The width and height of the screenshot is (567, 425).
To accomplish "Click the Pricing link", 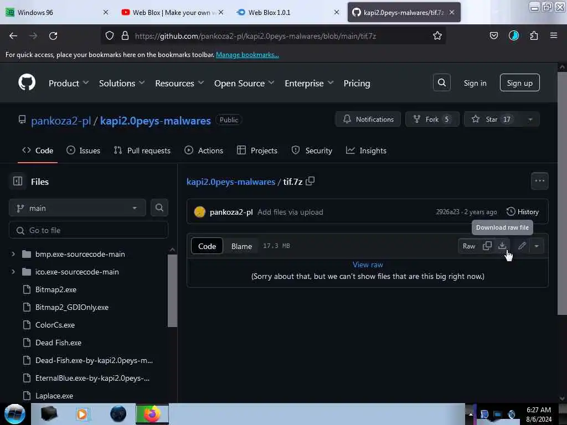I will (357, 83).
